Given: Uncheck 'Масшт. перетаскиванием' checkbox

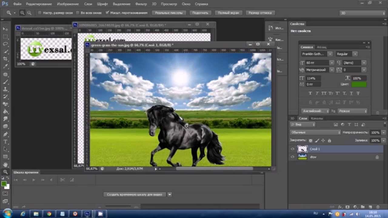Looking at the screenshot, I should pyautogui.click(x=107, y=13).
